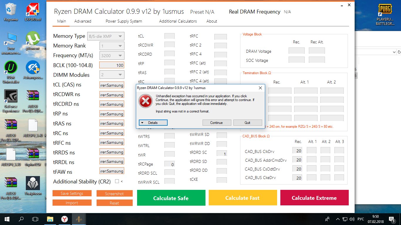
Task: Select Ryzen DRAM Calculator taskbar icon
Action: coord(79,219)
